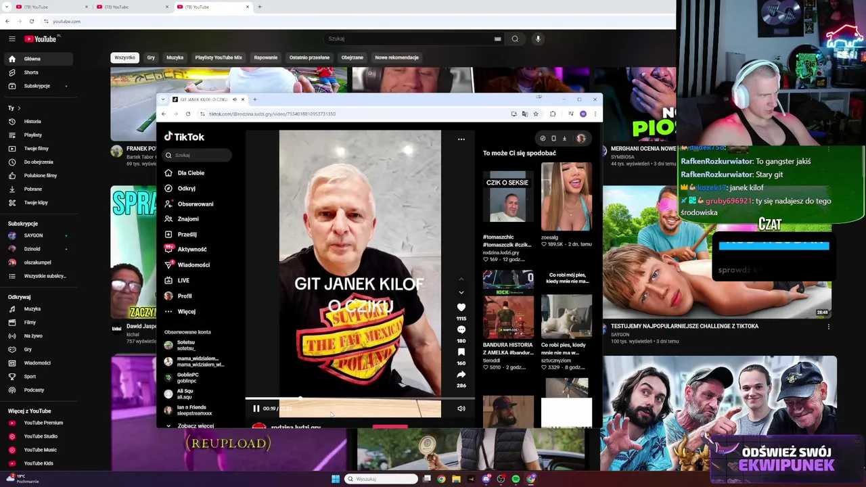Open tab search dropdown in TikTok window
Viewport: 866px width, 487px height.
click(162, 99)
